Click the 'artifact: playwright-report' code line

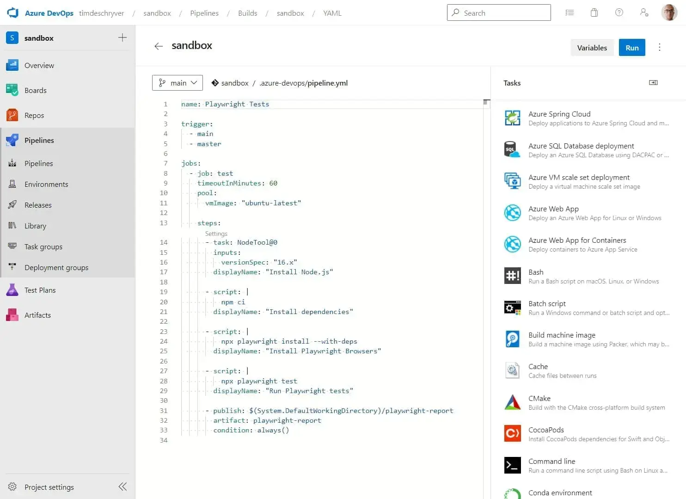pos(267,420)
